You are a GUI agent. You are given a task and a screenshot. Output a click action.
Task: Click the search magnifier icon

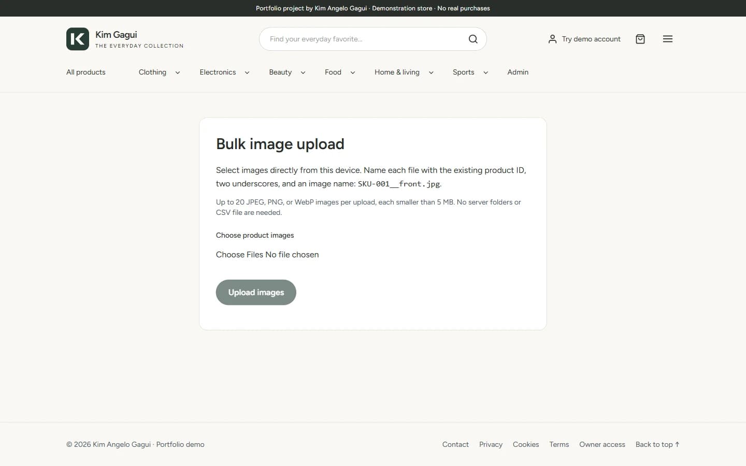pyautogui.click(x=473, y=39)
